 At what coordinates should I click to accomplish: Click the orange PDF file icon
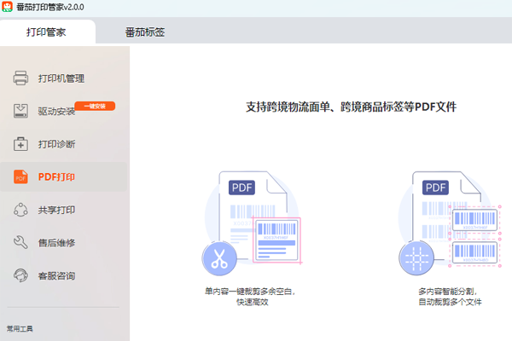(21, 176)
